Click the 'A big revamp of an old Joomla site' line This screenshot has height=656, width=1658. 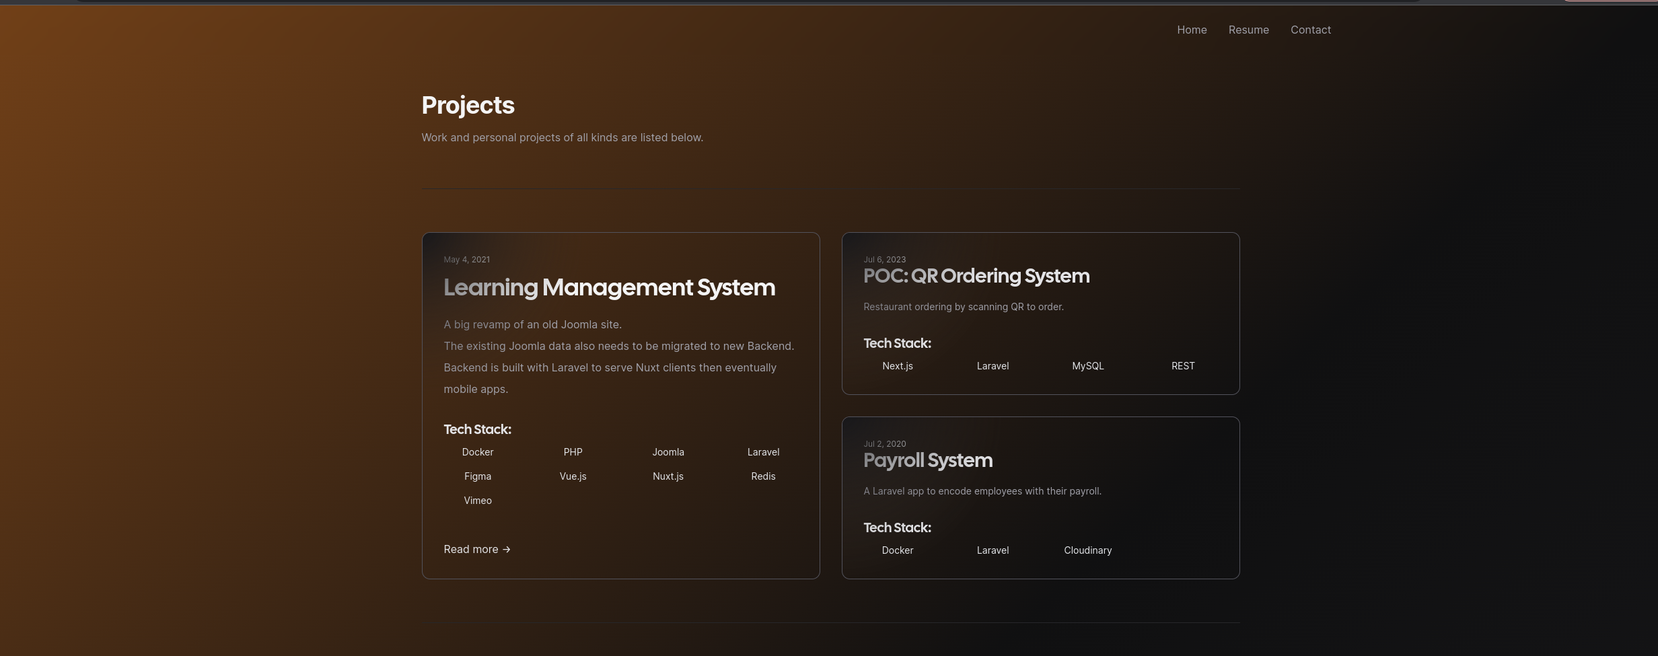coord(532,324)
